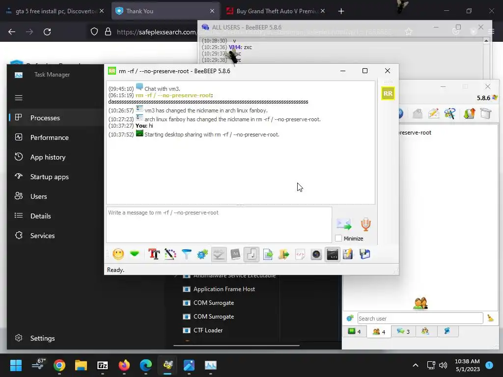Click the trash can icon in BeeBEEP main toolbar
Viewport: 503px width, 377px height.
click(486, 113)
